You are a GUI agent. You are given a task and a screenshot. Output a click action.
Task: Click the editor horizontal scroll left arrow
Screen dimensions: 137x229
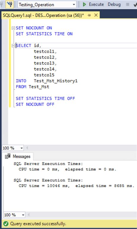[27, 148]
